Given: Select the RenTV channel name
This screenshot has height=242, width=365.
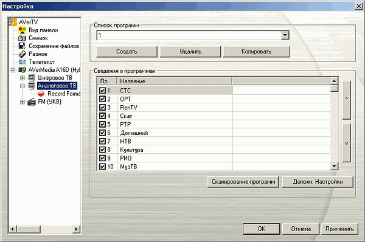Looking at the screenshot, I should pyautogui.click(x=129, y=108).
